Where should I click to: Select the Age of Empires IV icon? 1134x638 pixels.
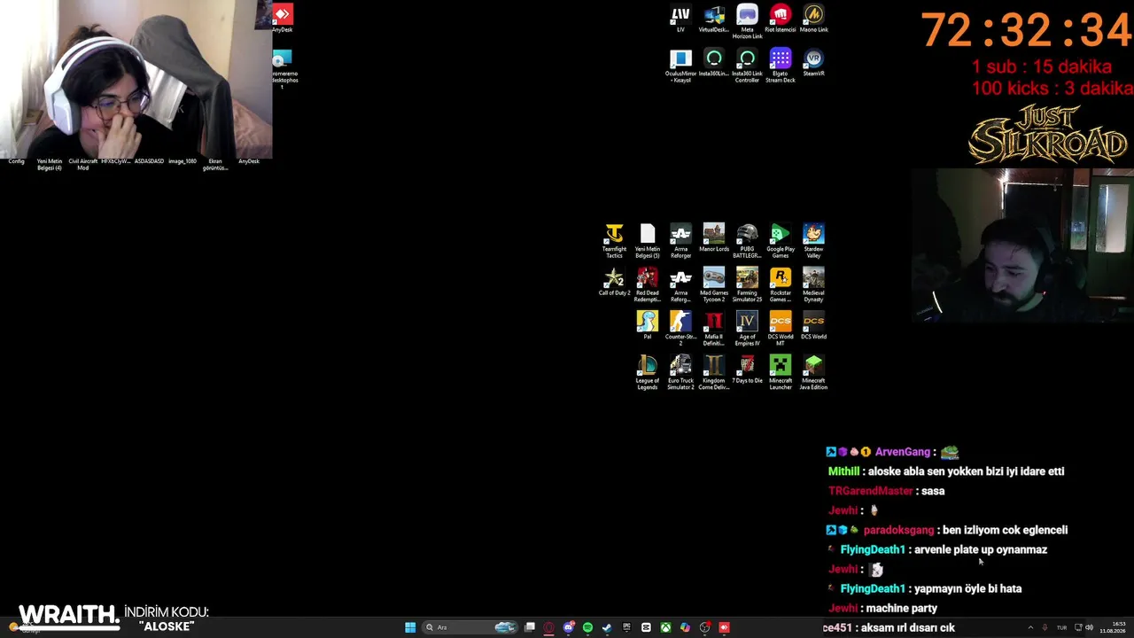(747, 329)
